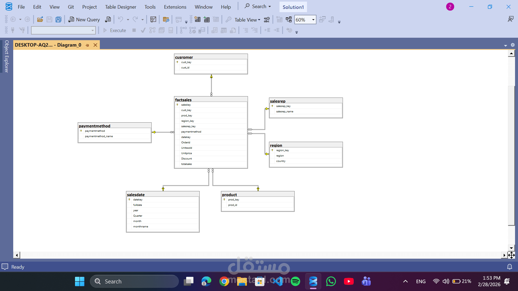Open the Help menu
The height and width of the screenshot is (291, 518).
[226, 7]
